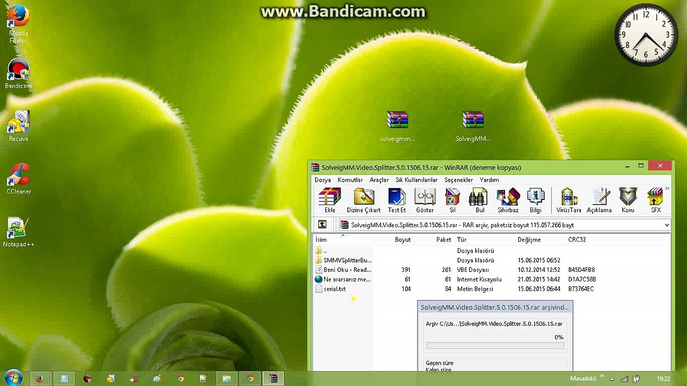The image size is (687, 386).
Task: Minimize the WinRAR window
Action: pyautogui.click(x=627, y=166)
